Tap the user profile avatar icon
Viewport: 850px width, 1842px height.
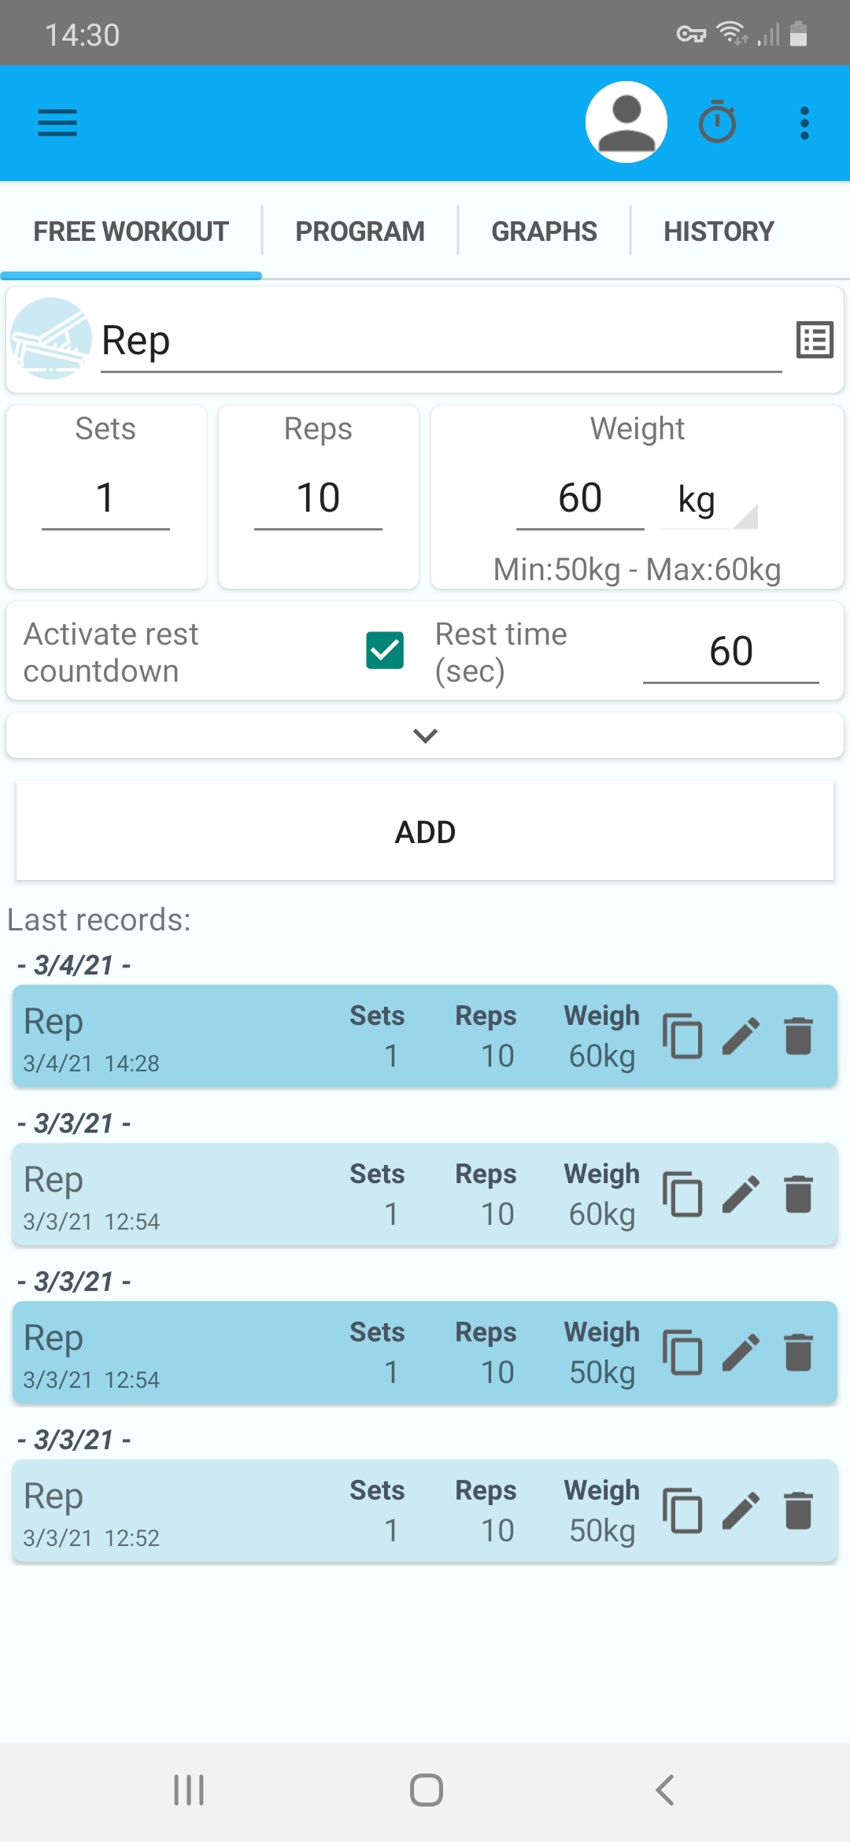click(626, 123)
